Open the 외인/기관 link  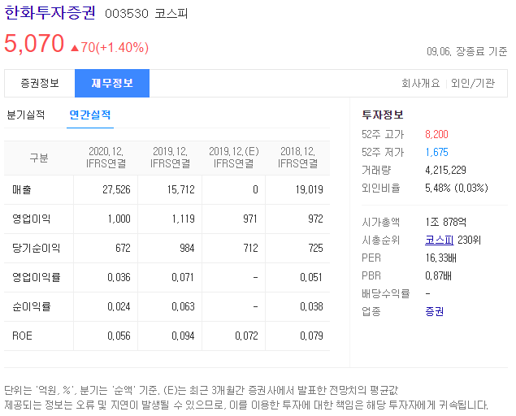473,83
